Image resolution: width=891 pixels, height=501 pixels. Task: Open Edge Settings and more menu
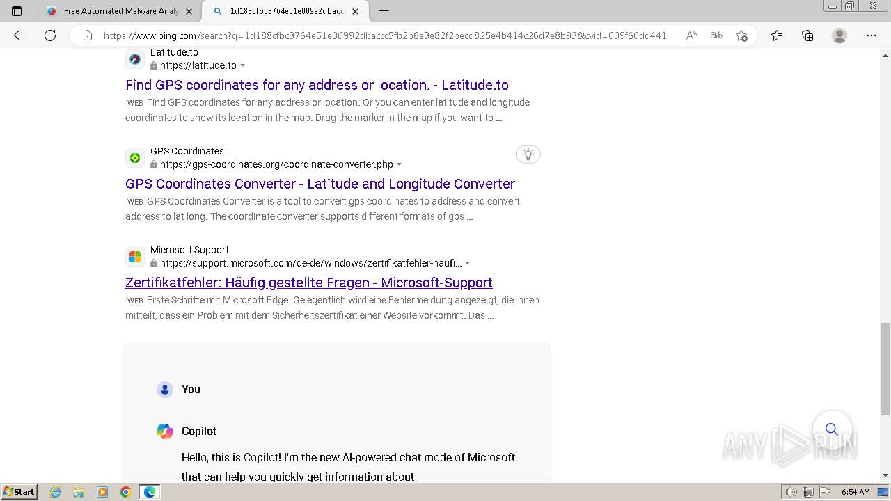[872, 35]
